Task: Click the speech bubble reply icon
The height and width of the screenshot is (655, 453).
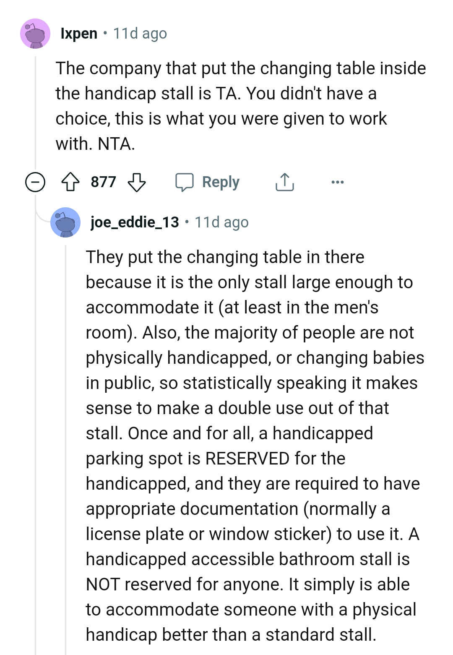Action: click(x=184, y=182)
